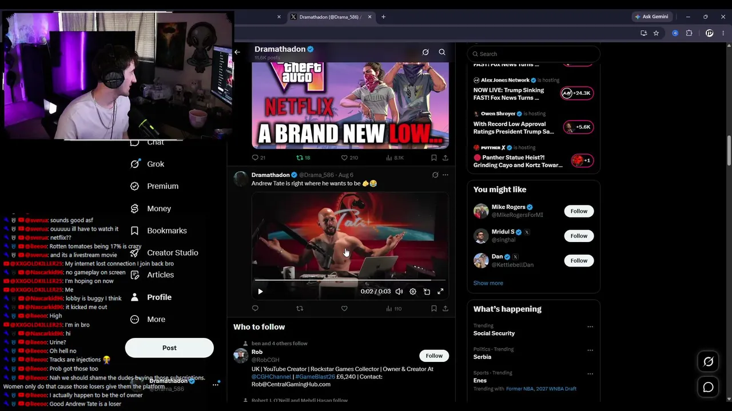
Task: Open the Chrome three-dot menu
Action: [x=723, y=33]
